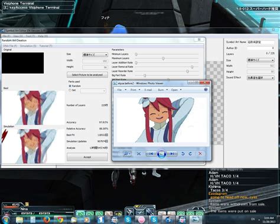Open Google Chrome from the taskbar
This screenshot has width=280, height=224.
tap(60, 220)
